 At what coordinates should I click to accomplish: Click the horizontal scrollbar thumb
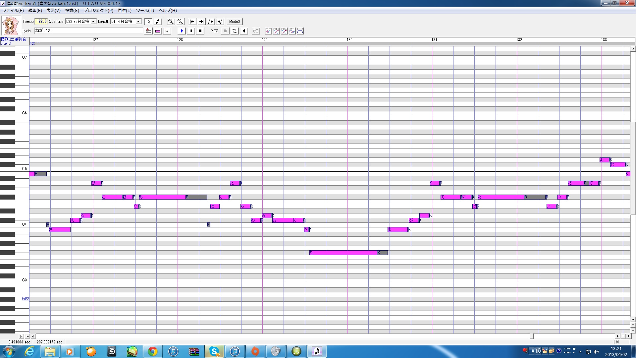pos(531,336)
